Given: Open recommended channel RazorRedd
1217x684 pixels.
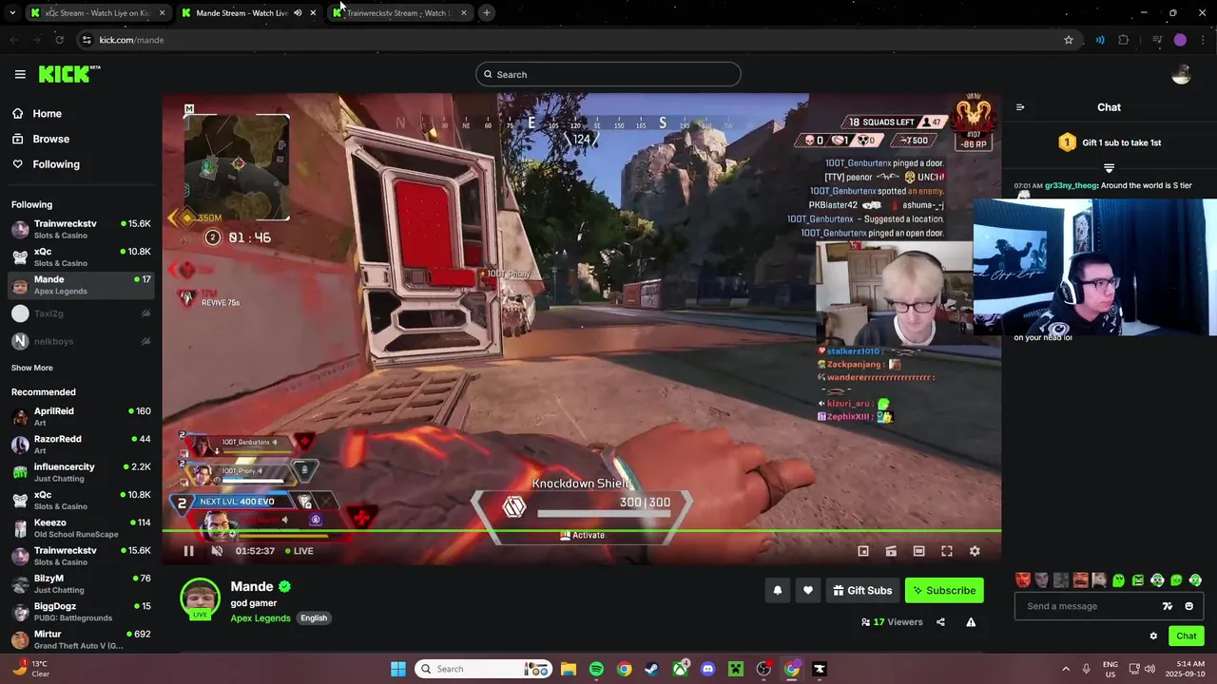Looking at the screenshot, I should click(81, 445).
